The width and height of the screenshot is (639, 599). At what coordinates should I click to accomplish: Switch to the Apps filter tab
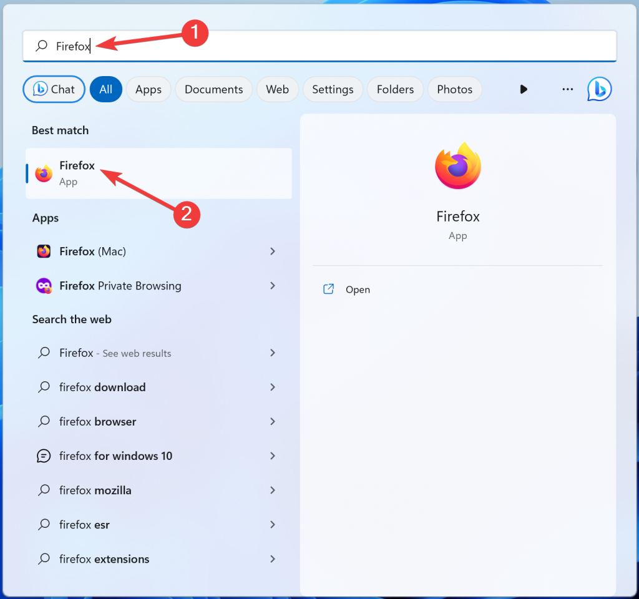(148, 89)
